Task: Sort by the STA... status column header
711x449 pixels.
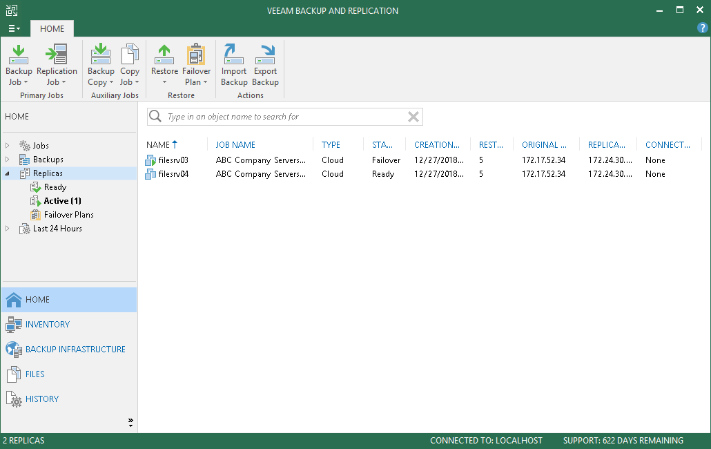Action: (382, 144)
